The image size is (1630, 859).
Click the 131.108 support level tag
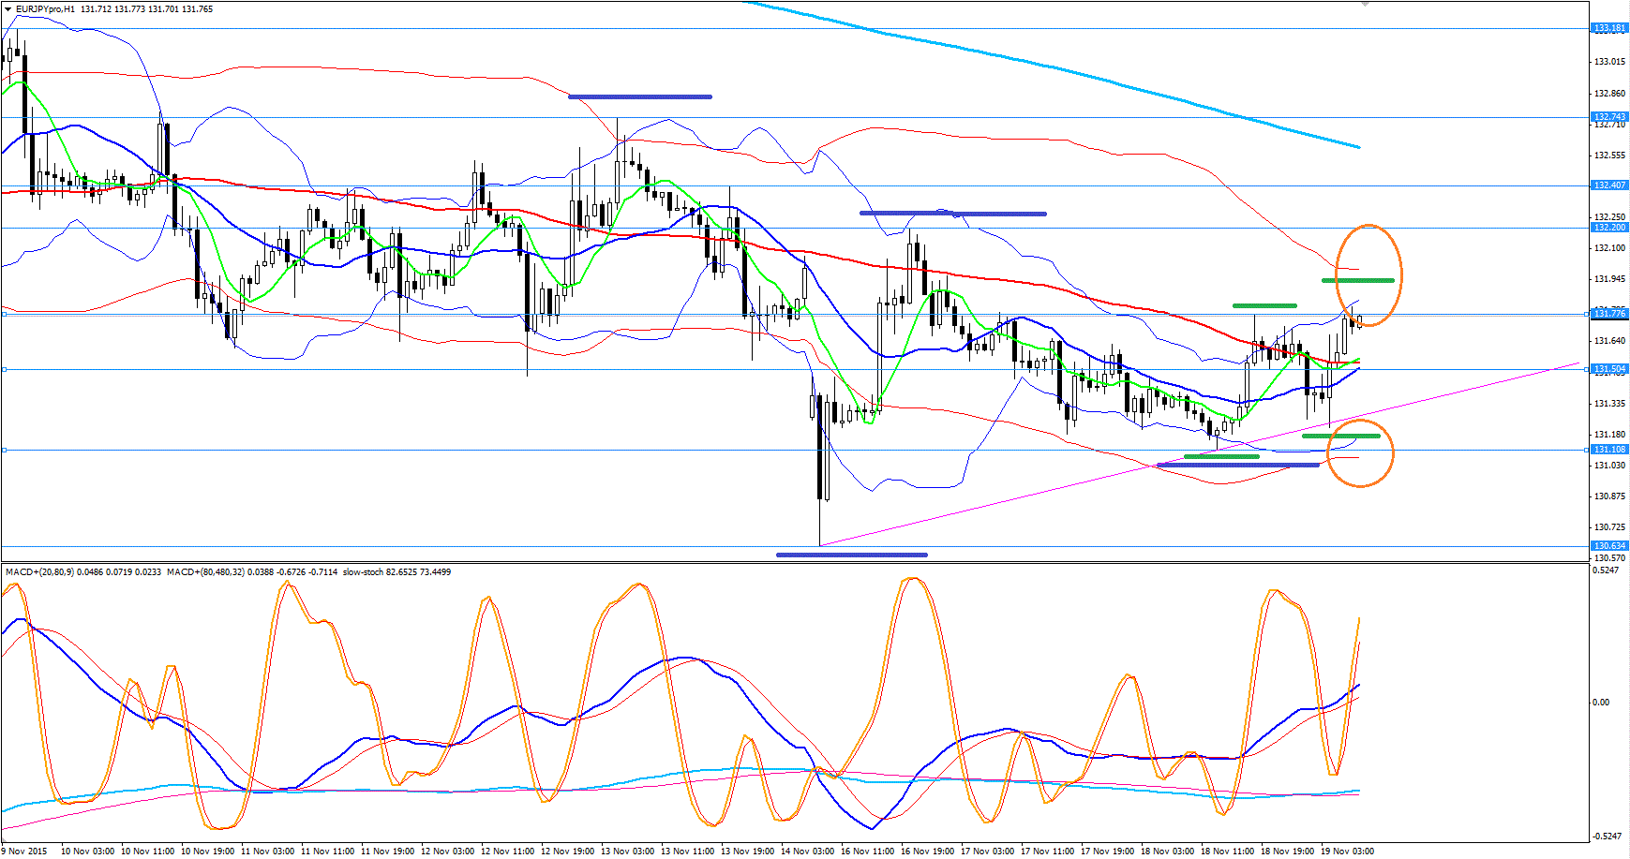click(1609, 450)
